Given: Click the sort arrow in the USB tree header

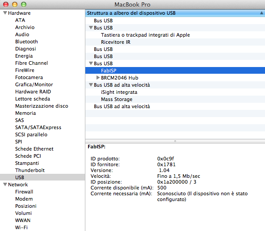Looking at the screenshot, I should (261, 13).
